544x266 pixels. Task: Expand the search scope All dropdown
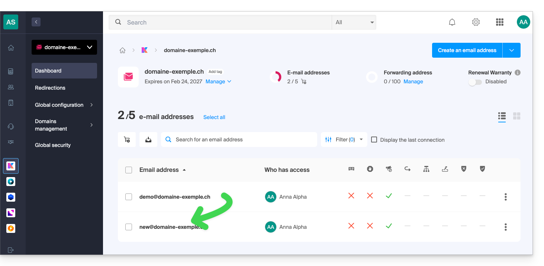coord(354,22)
